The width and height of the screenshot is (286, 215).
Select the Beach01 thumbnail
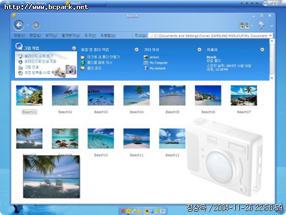[29, 95]
